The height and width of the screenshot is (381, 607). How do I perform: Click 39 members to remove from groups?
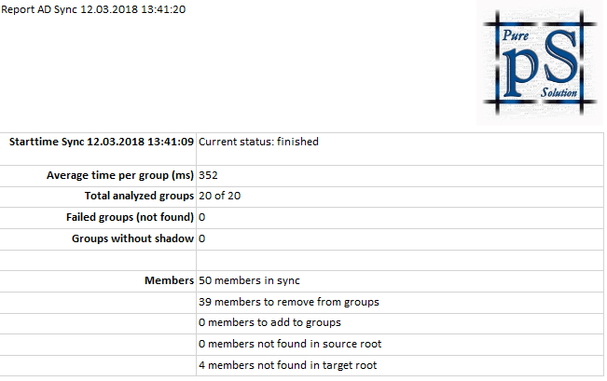289,302
